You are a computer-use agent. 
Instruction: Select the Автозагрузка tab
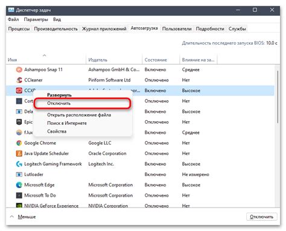[x=144, y=28]
